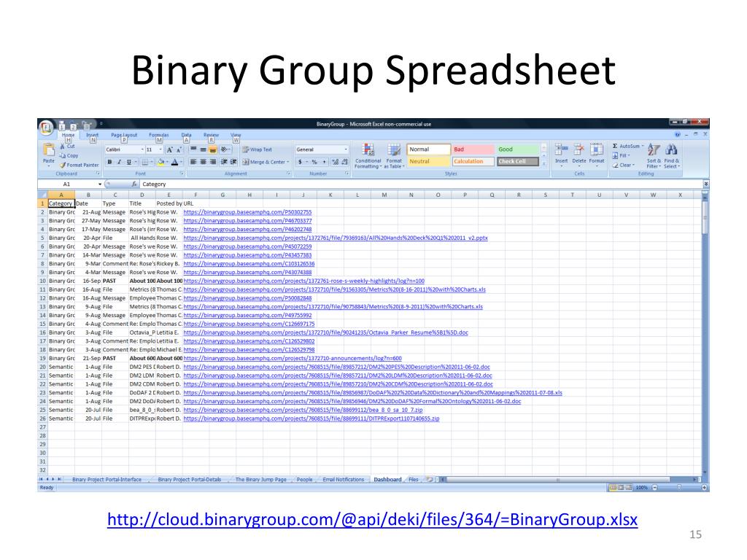Open the Clear menu
This screenshot has width=747, height=560.
(624, 165)
